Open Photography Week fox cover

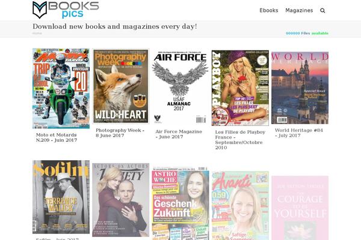point(121,86)
